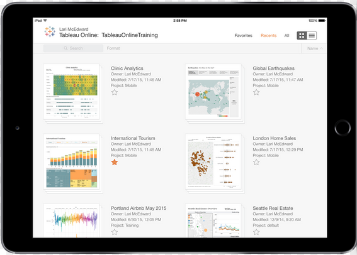
Task: Tap the iPad home button
Action: pyautogui.click(x=343, y=128)
